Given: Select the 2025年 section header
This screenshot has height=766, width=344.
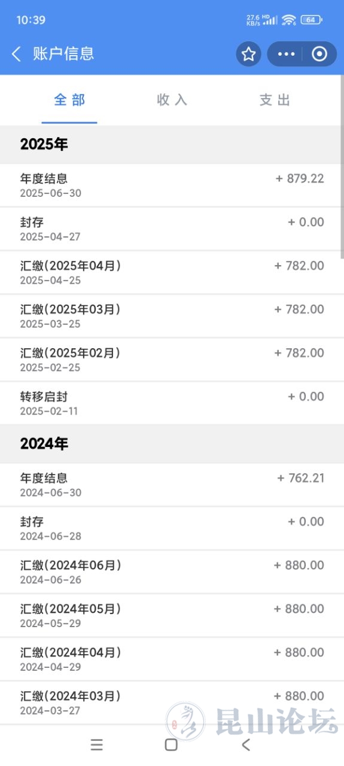Looking at the screenshot, I should pos(172,144).
